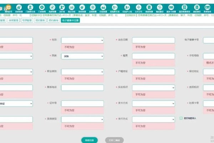Select the 电子健康卡注册 tab

click(x=70, y=20)
